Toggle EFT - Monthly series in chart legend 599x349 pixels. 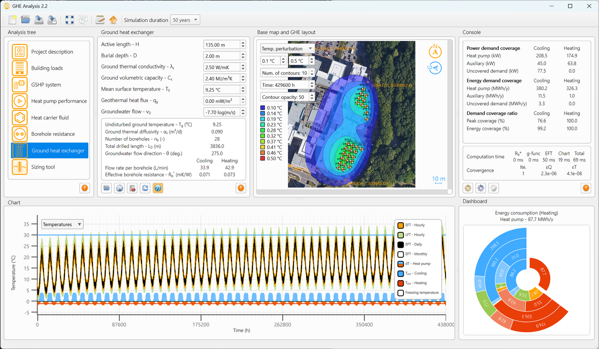(x=401, y=254)
